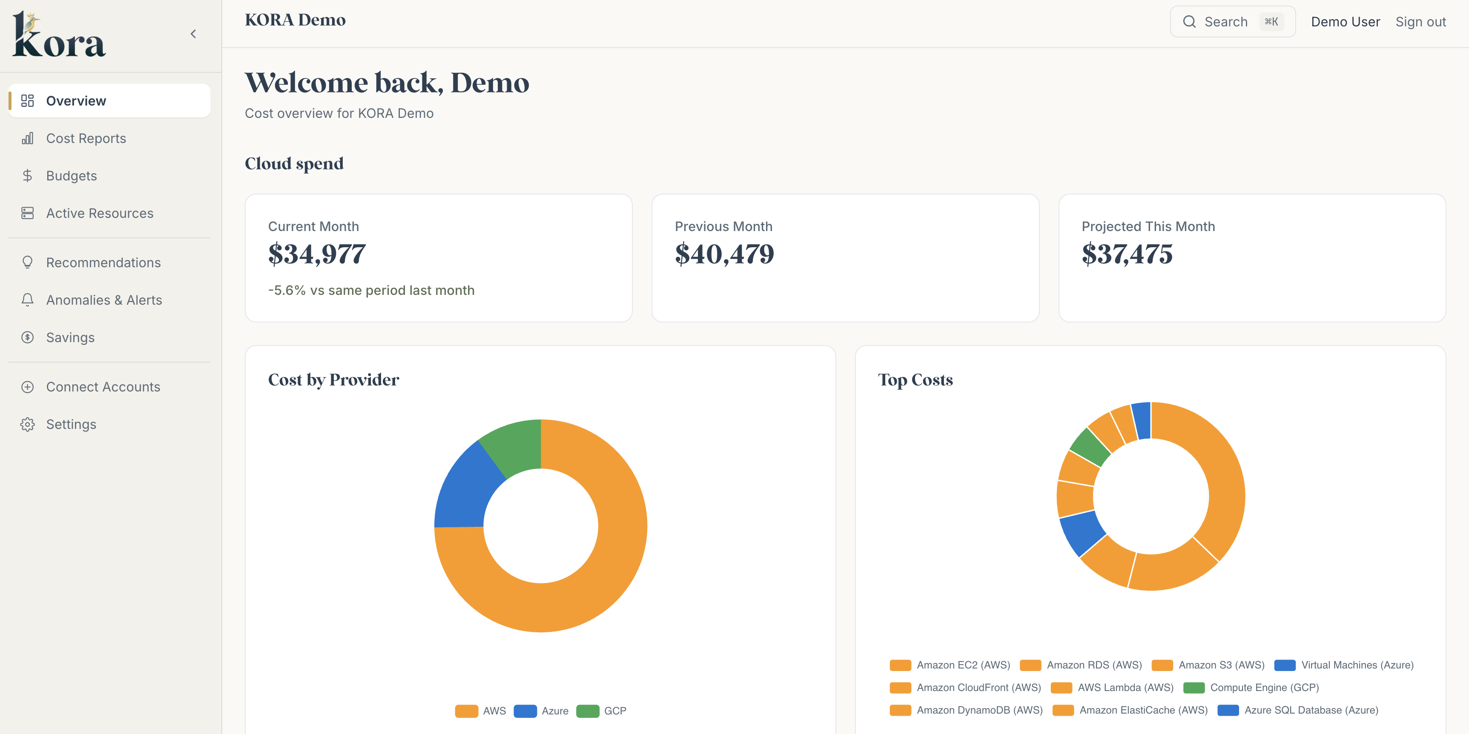
Task: Click the Active Resources server icon
Action: pos(27,213)
